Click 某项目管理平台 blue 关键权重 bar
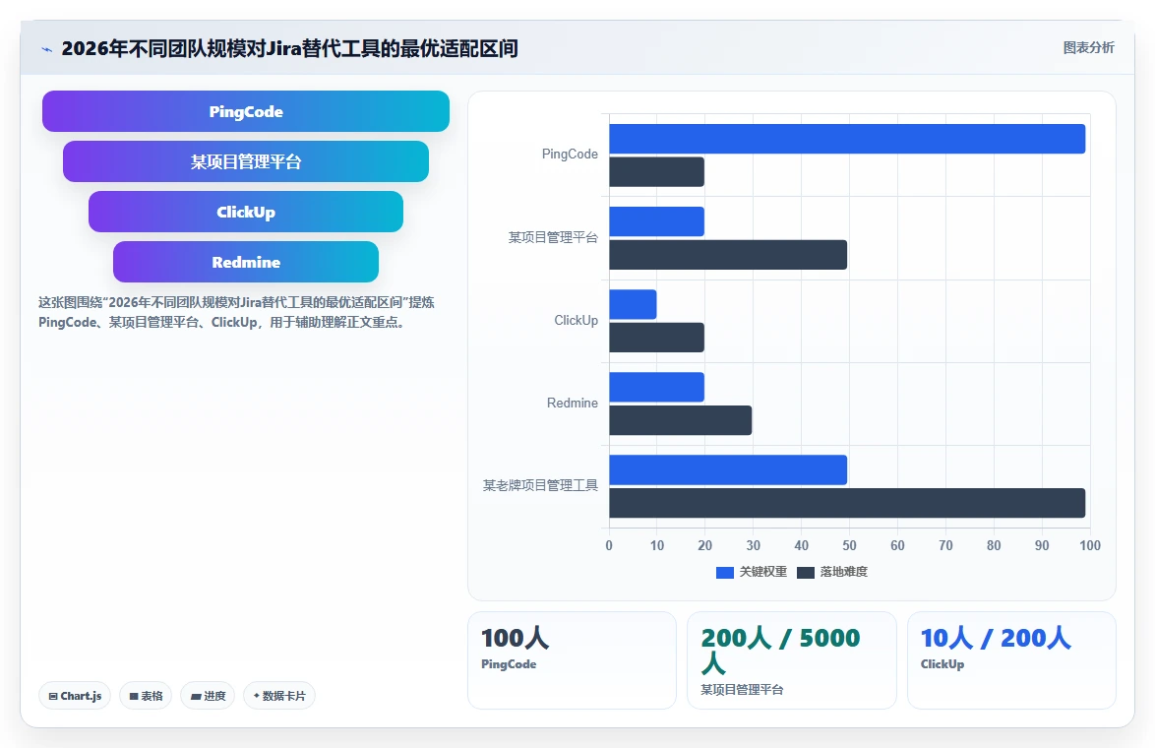The width and height of the screenshot is (1155, 748). 656,221
